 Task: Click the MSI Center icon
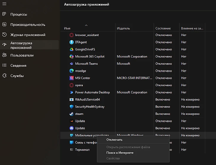point(71,78)
